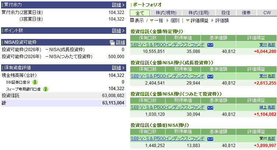This screenshot has width=277, height=150.
Task: Click the 35,086 acquisition price value
Action: point(193,51)
